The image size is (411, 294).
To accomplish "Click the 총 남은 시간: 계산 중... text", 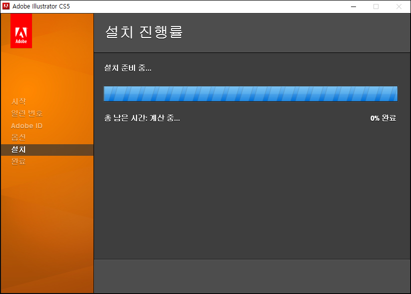I will [x=142, y=118].
